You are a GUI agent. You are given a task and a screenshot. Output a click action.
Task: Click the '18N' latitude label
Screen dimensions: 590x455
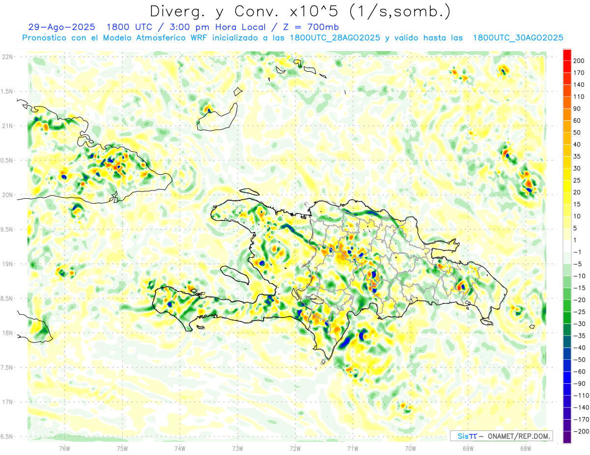[7, 333]
